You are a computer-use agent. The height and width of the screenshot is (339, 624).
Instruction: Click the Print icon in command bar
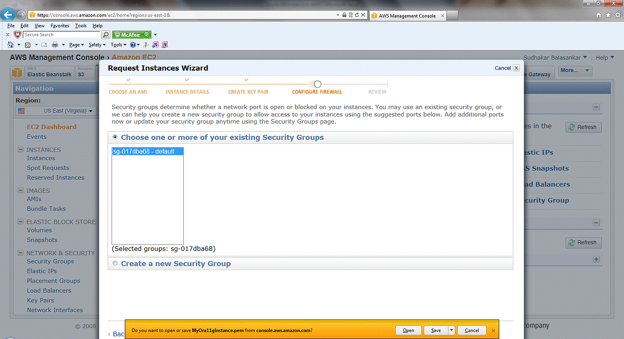point(55,45)
